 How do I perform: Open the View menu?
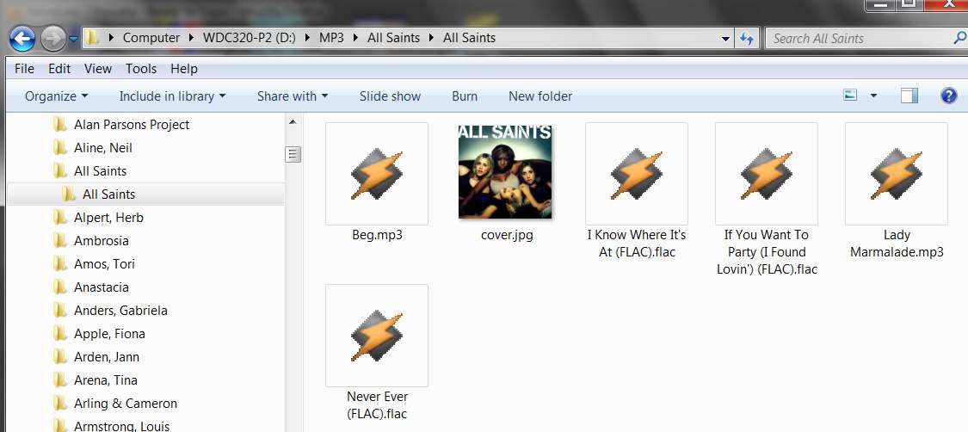click(97, 69)
